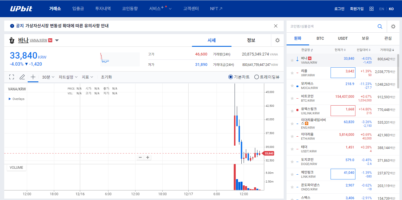Screen dimensions: 402x200
Task: Open the NFT link
Action: click(216, 8)
